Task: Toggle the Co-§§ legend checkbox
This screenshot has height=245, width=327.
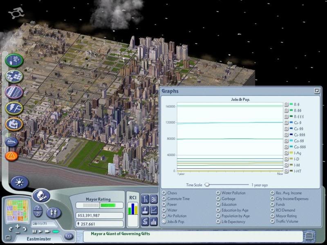Action: 286,140
